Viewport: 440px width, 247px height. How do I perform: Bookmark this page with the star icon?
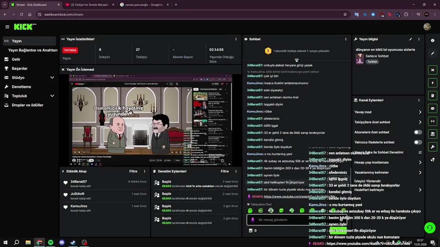(345, 14)
